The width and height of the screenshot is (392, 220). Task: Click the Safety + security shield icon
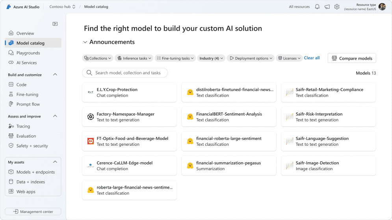point(11,145)
